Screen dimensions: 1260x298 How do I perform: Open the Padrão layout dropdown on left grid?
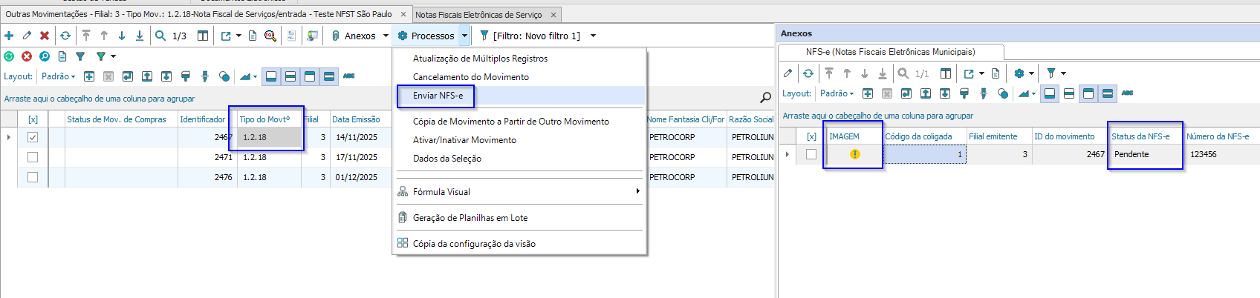(58, 76)
